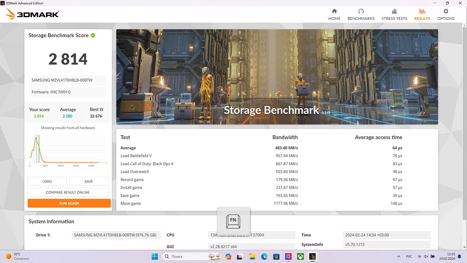Open File Explorer from the taskbar
The image size is (467, 263).
(252, 256)
